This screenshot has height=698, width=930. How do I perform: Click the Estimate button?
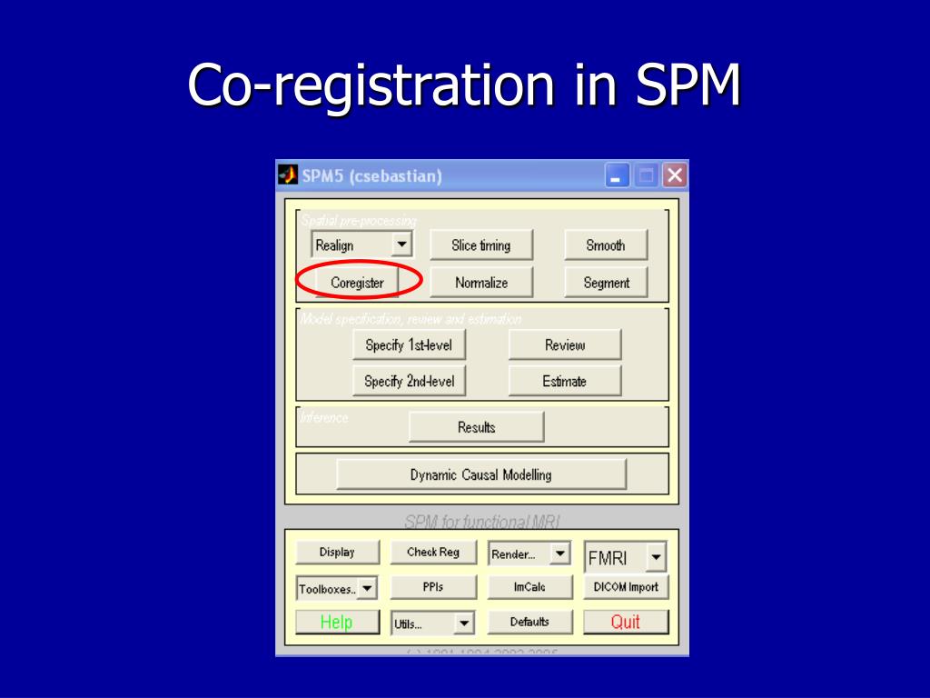565,381
